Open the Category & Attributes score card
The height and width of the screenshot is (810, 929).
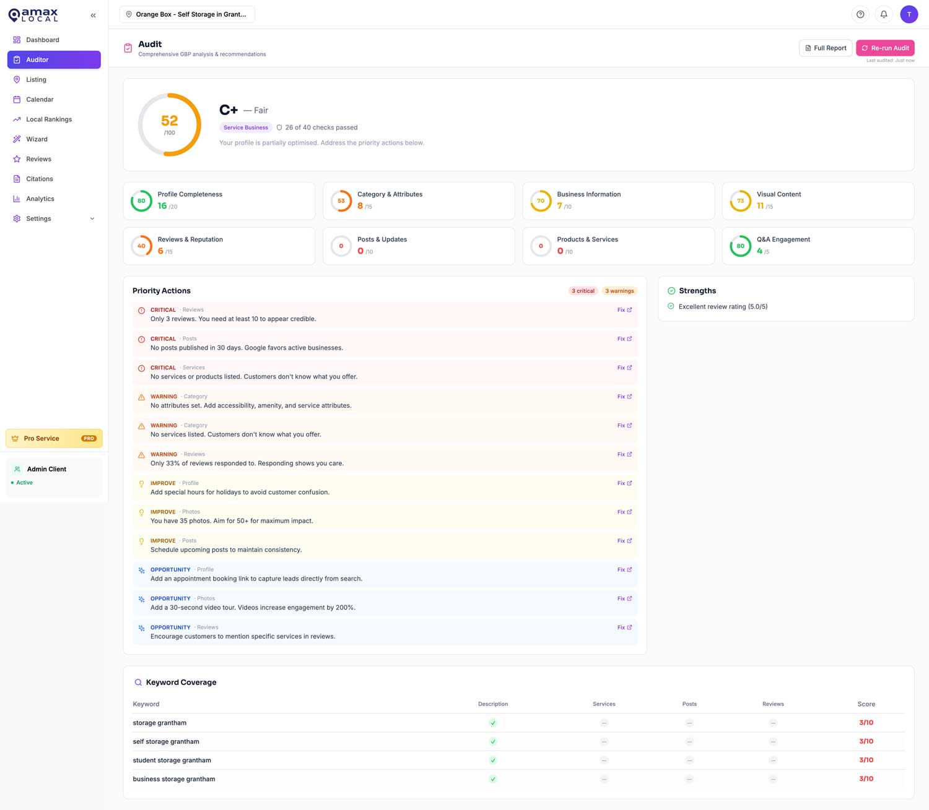419,200
